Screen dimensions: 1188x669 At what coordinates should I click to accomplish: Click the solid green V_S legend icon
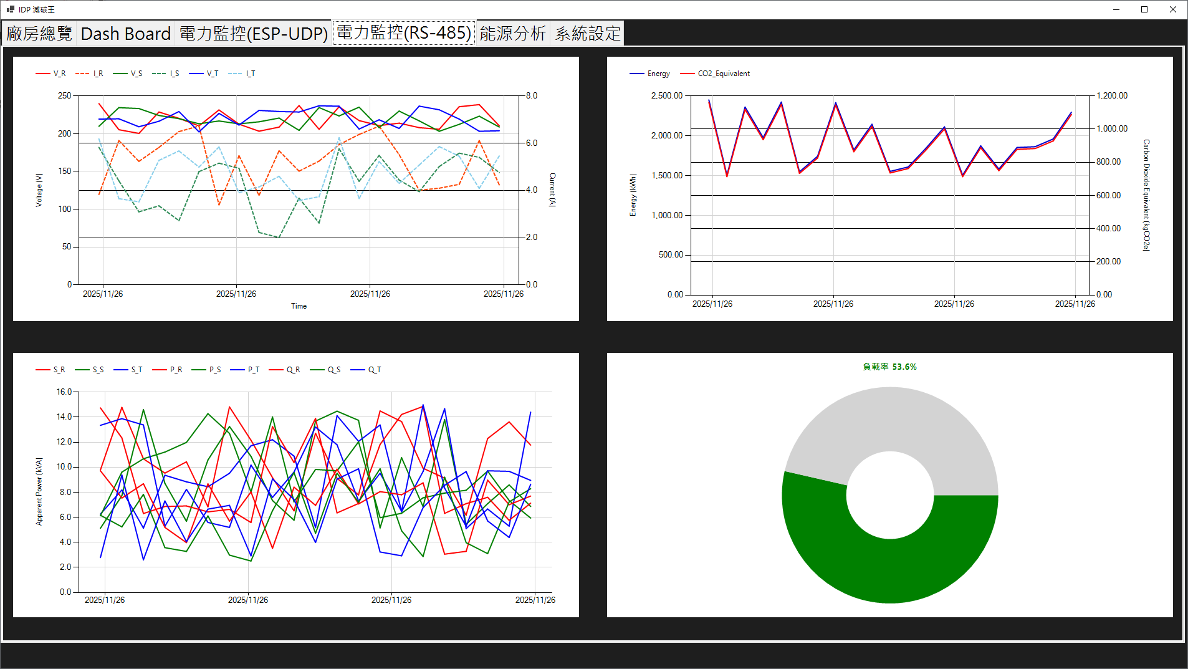[x=119, y=73]
